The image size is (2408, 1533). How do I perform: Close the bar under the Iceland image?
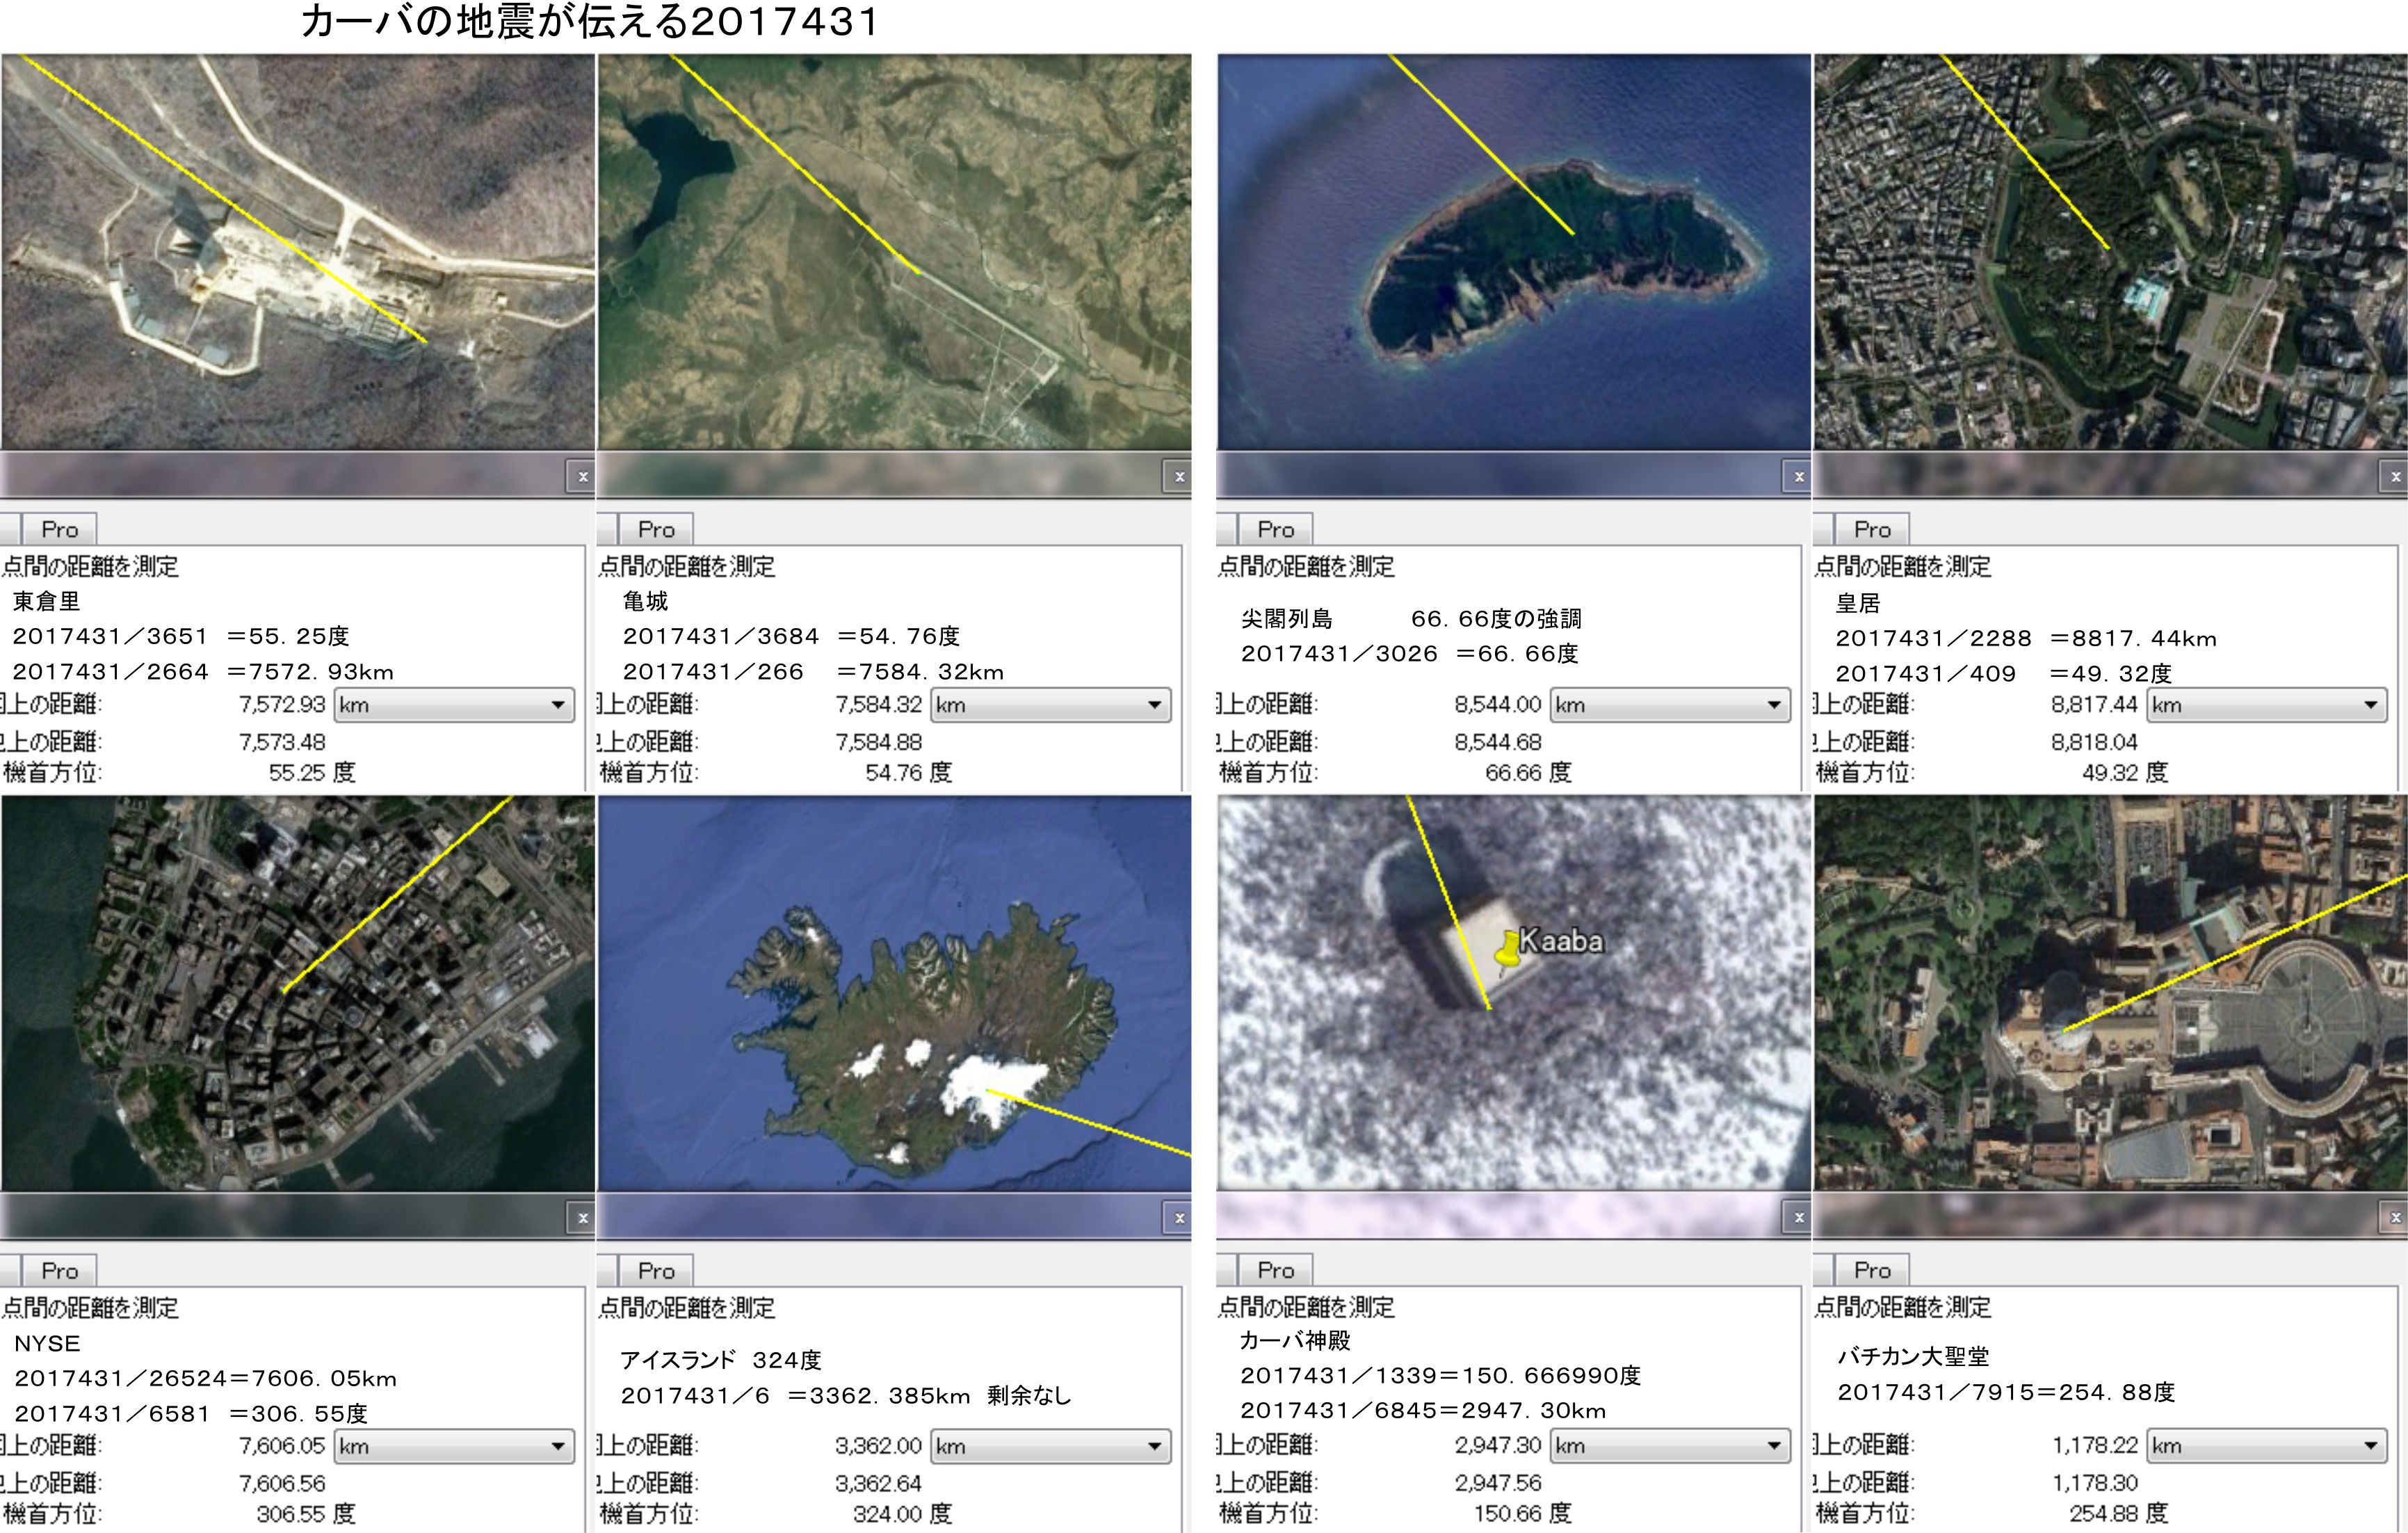[x=1179, y=1218]
